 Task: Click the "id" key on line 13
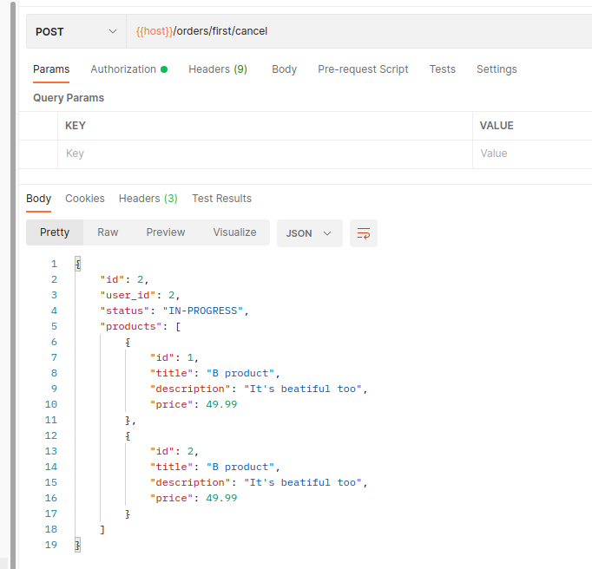162,451
